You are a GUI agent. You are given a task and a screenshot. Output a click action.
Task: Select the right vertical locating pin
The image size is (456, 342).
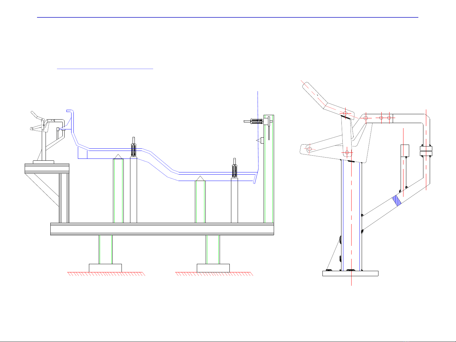pos(234,167)
